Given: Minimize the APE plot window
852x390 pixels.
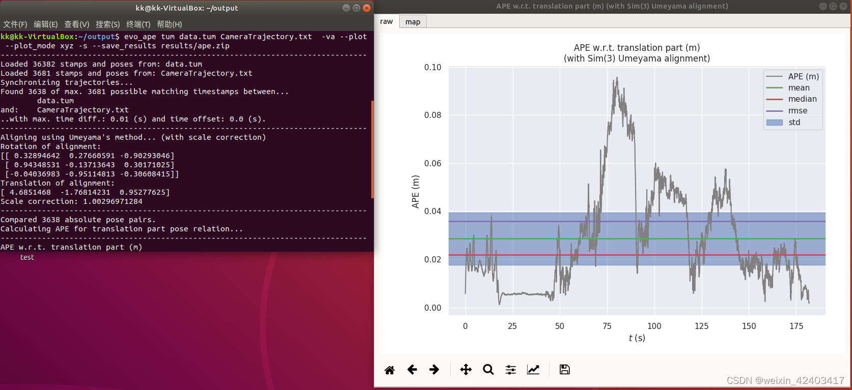Looking at the screenshot, I should pos(823,6).
